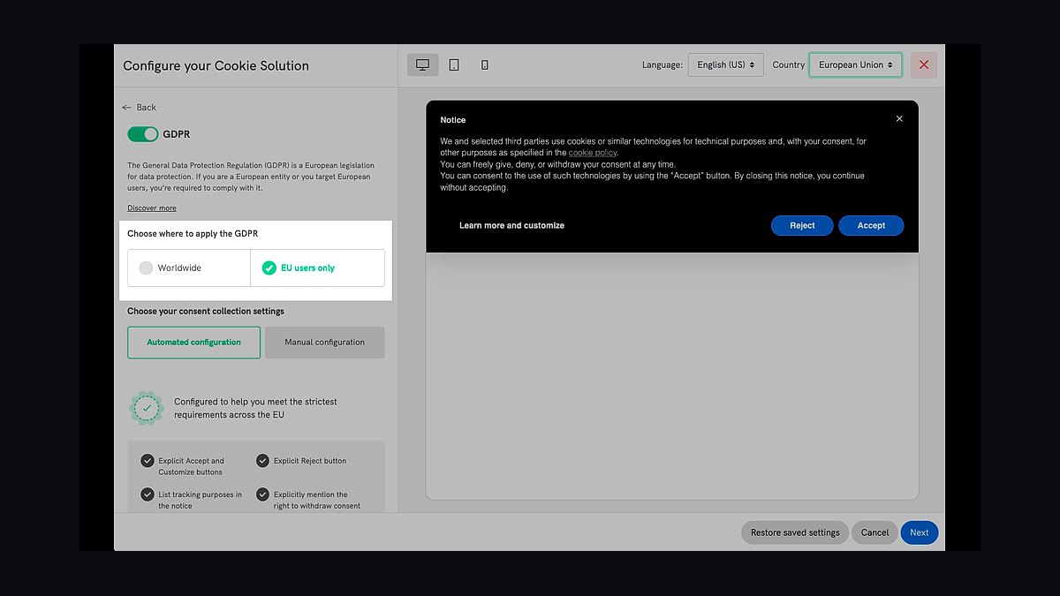Open the Discover more link

(x=152, y=207)
